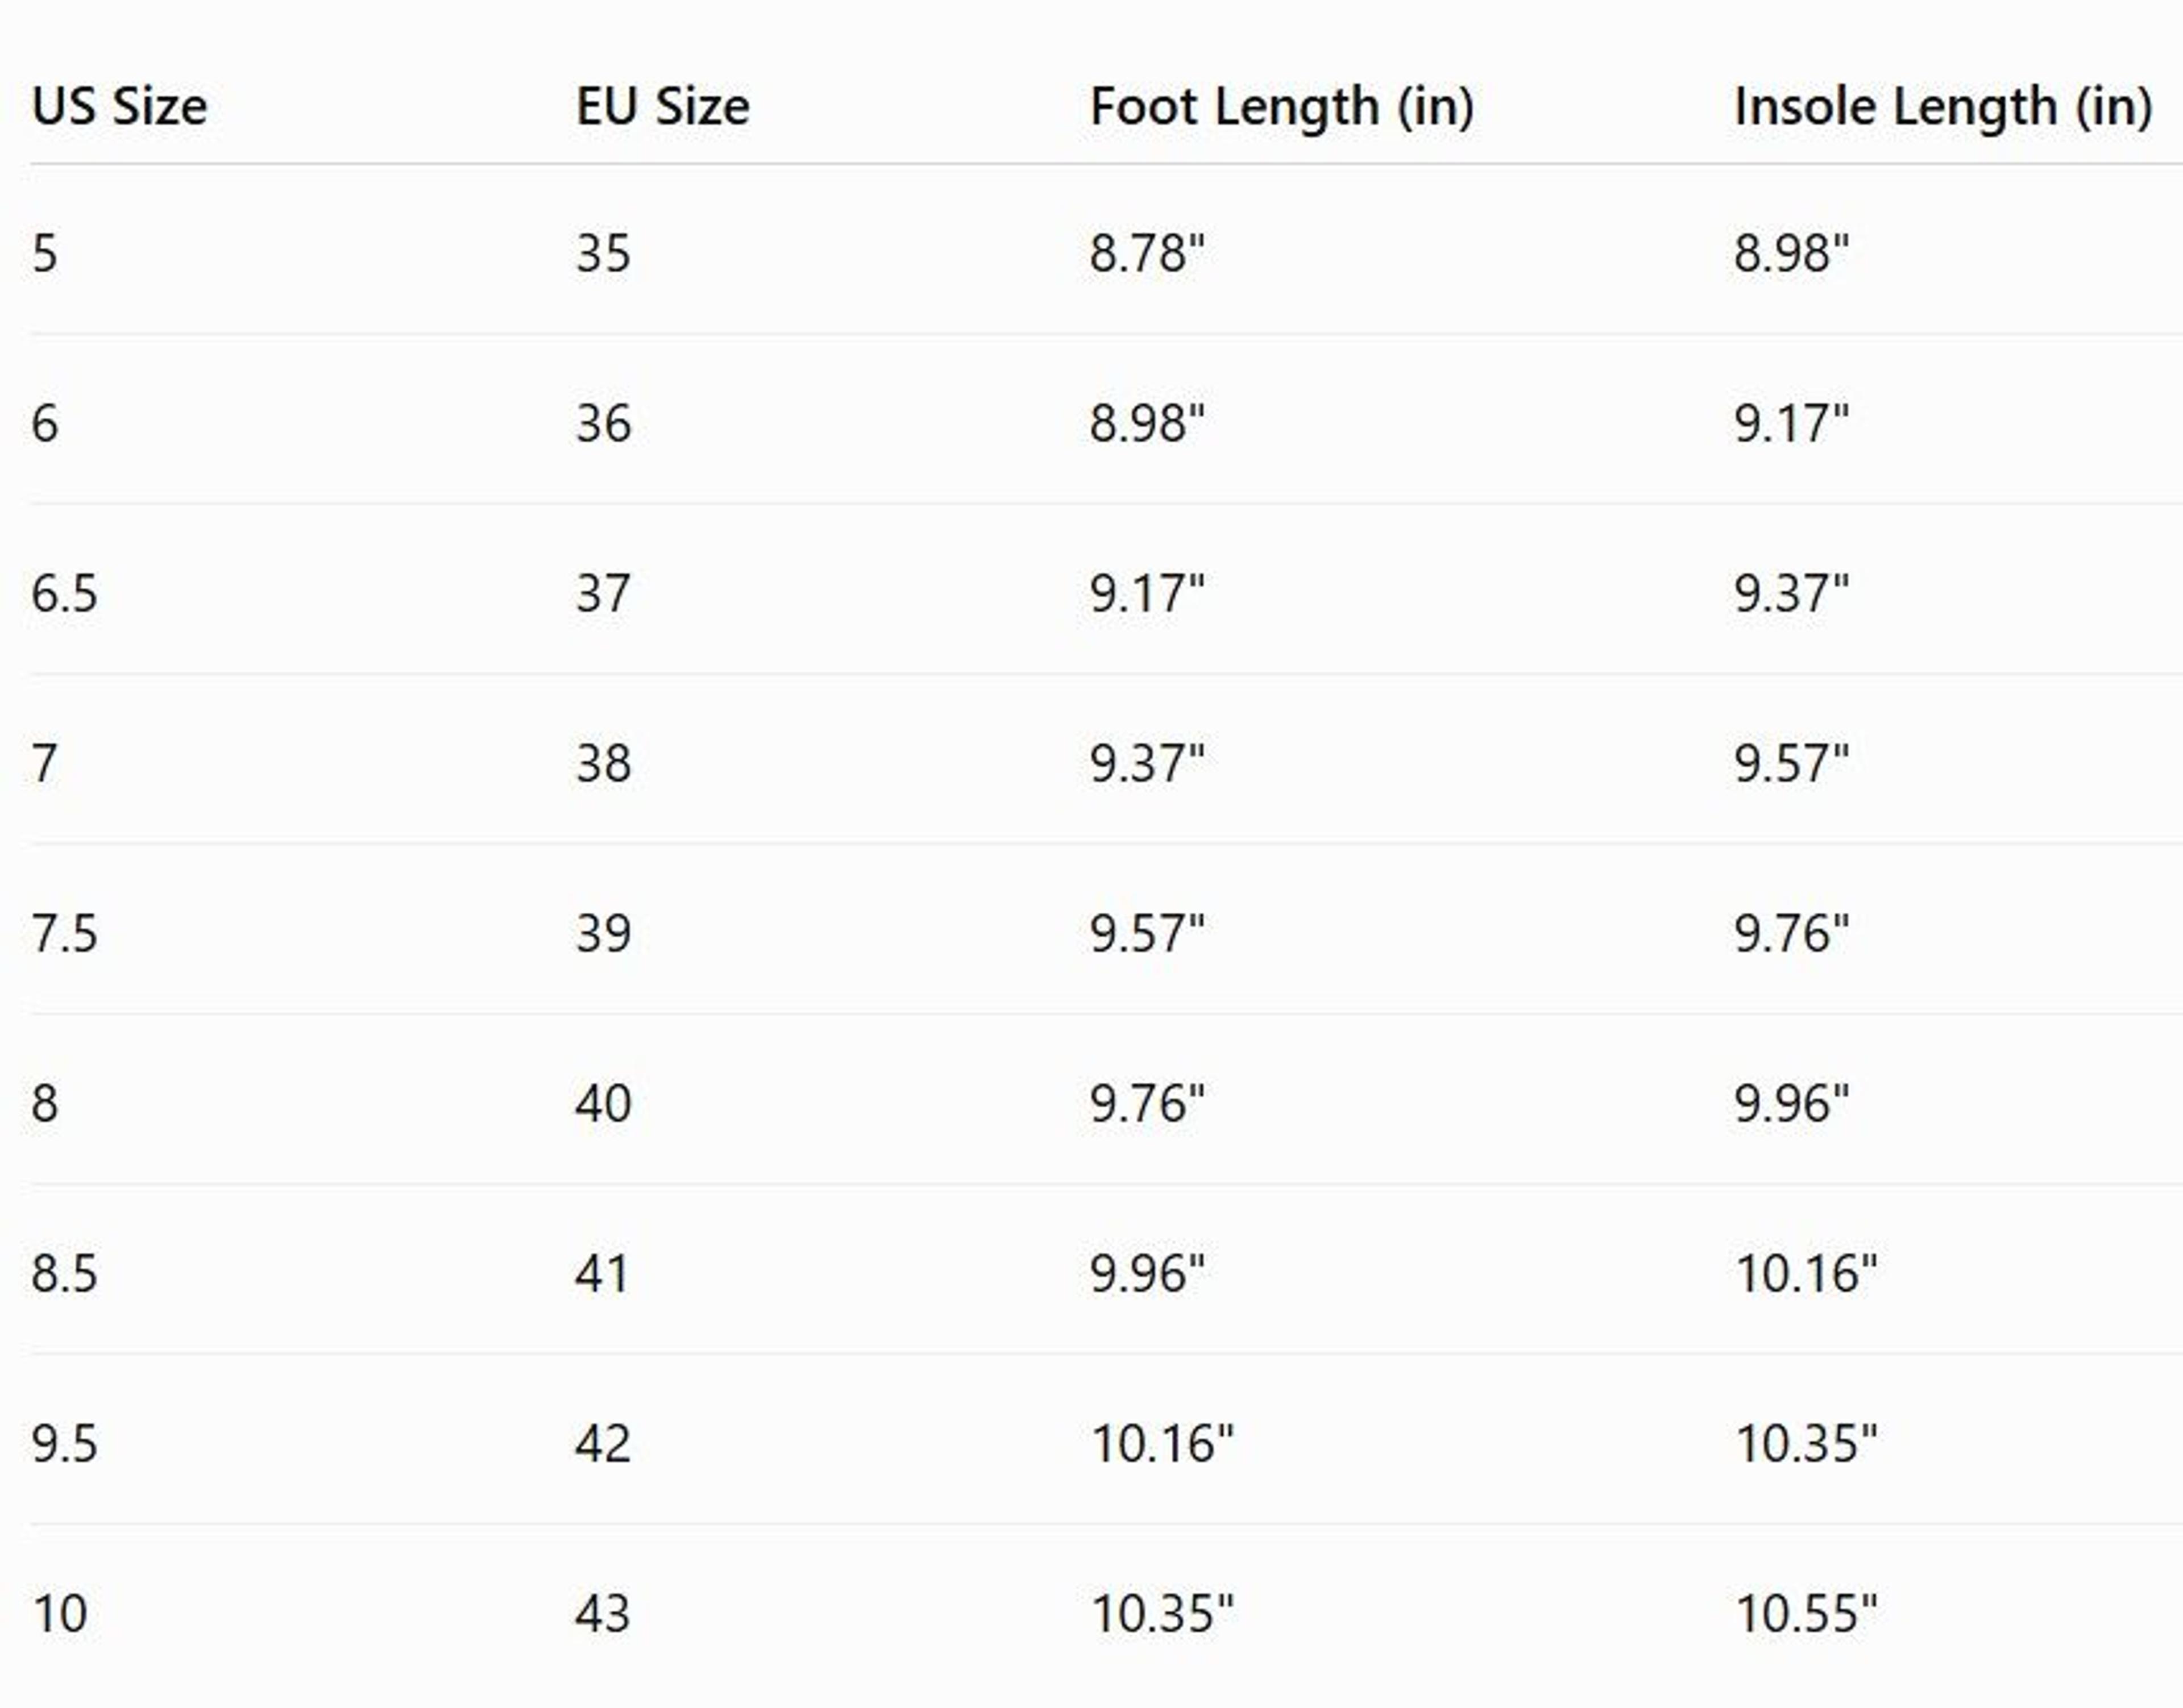The image size is (2183, 1708).
Task: Click the Insole Length (in) header
Action: 1943,107
